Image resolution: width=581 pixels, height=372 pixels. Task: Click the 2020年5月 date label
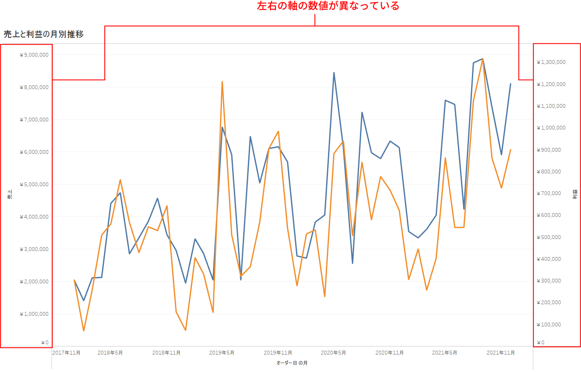coord(334,353)
